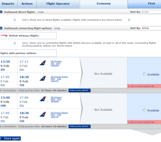Select the First Available radio for JFK itinerary
This screenshot has width=161, height=142.
click(144, 74)
